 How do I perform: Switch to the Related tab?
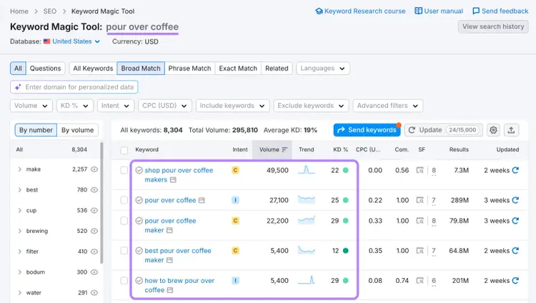pos(277,68)
